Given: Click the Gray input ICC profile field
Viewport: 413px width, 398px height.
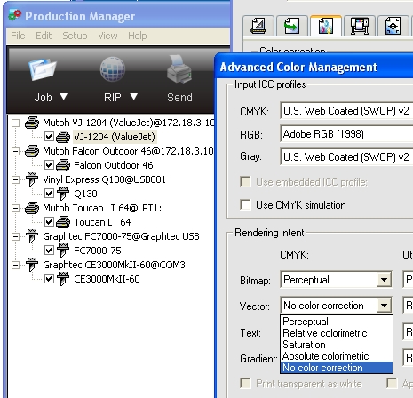Looking at the screenshot, I should 346,157.
